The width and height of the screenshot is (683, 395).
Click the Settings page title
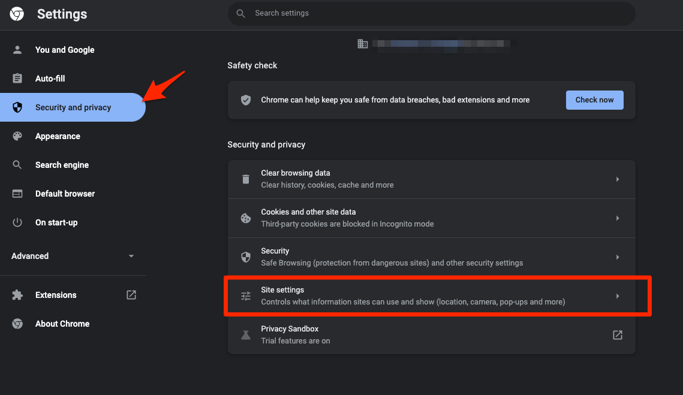pyautogui.click(x=62, y=14)
